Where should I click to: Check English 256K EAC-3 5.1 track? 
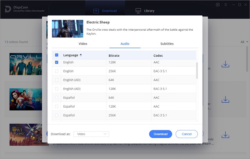(56, 71)
